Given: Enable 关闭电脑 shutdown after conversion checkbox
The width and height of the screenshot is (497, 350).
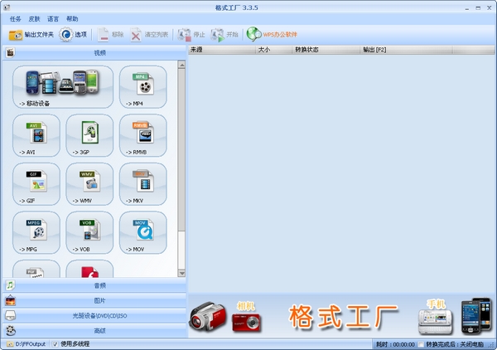Looking at the screenshot, I should (421, 343).
